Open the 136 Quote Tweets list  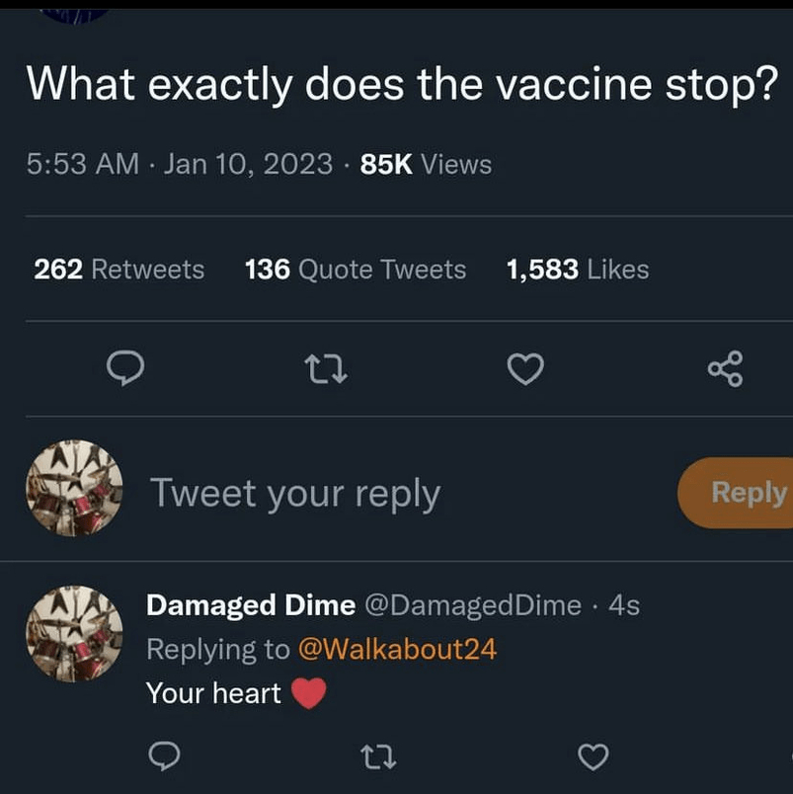[355, 270]
